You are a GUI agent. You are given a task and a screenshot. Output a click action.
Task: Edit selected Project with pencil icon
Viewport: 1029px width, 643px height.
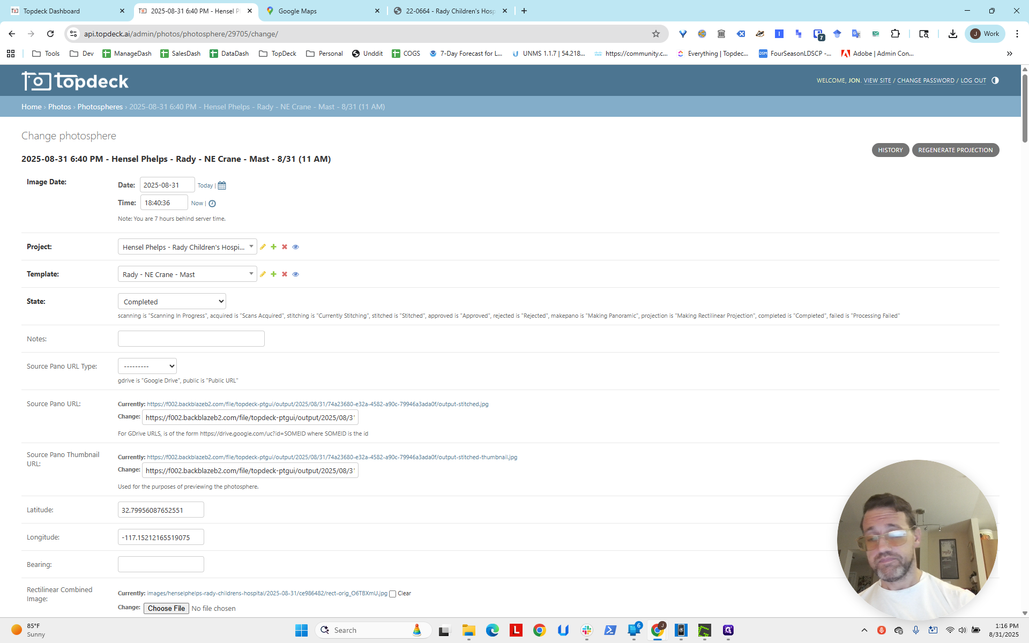tap(263, 247)
